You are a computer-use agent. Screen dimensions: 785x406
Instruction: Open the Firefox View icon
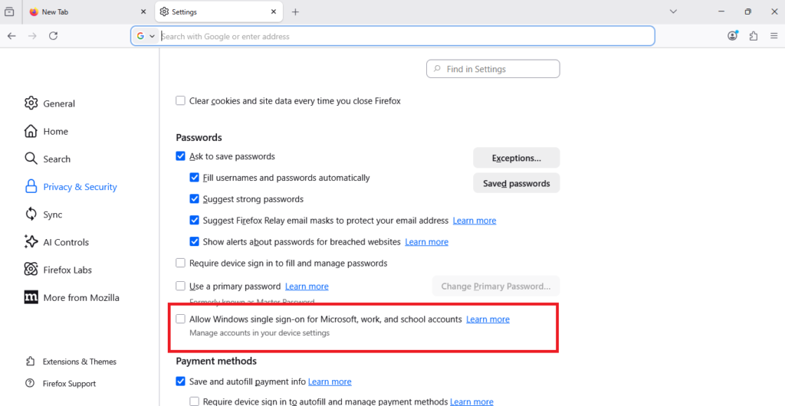point(9,12)
